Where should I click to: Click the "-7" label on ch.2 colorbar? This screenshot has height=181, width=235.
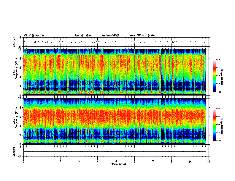[219, 117]
